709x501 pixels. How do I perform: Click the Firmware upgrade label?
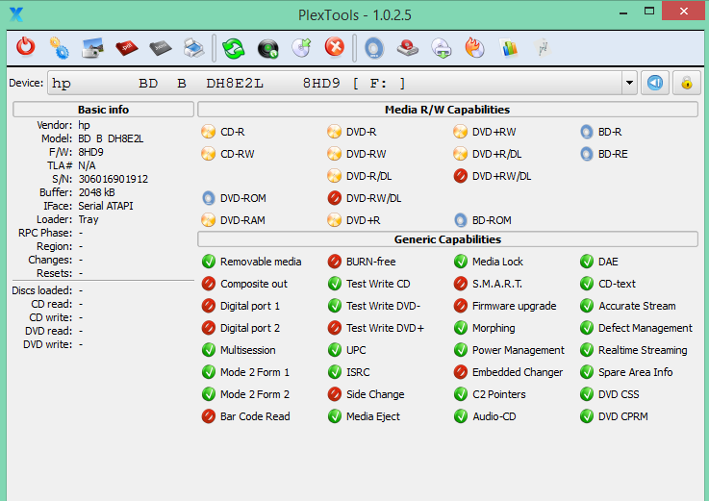pyautogui.click(x=514, y=306)
